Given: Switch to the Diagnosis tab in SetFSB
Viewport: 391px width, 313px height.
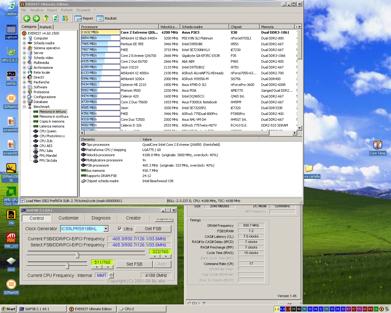Looking at the screenshot, I should coord(101,218).
